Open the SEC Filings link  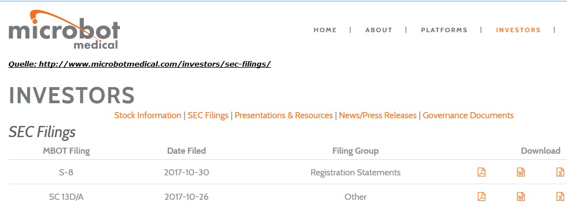point(208,115)
